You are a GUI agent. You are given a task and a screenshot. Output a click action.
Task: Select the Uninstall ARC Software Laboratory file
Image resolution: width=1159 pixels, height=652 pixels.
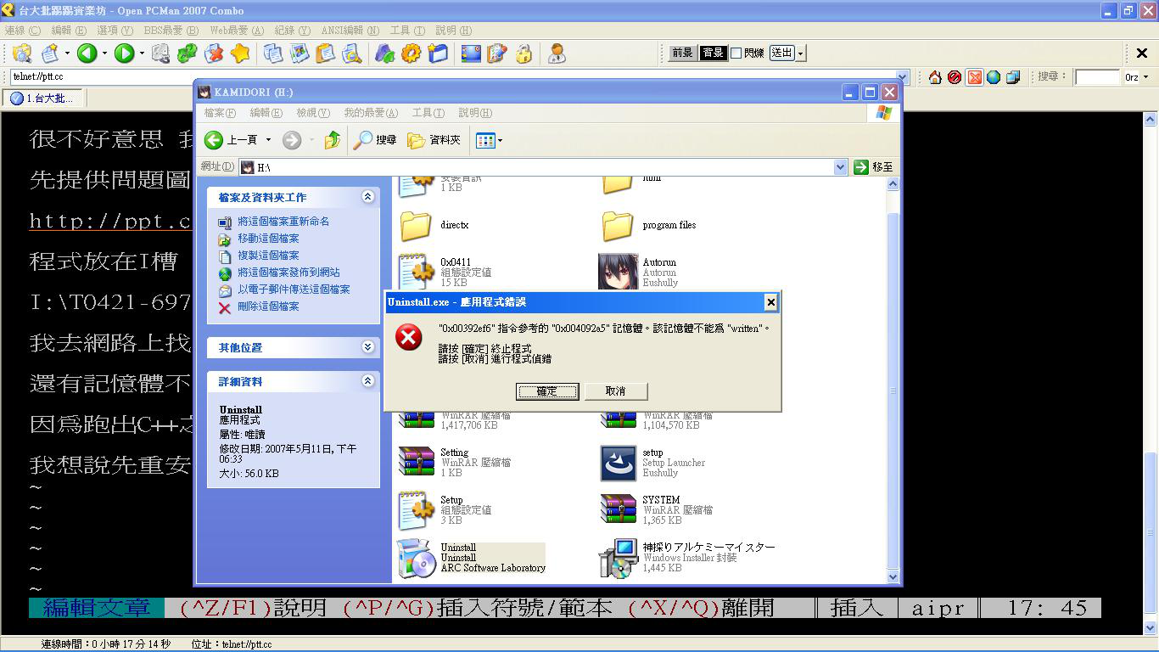471,558
